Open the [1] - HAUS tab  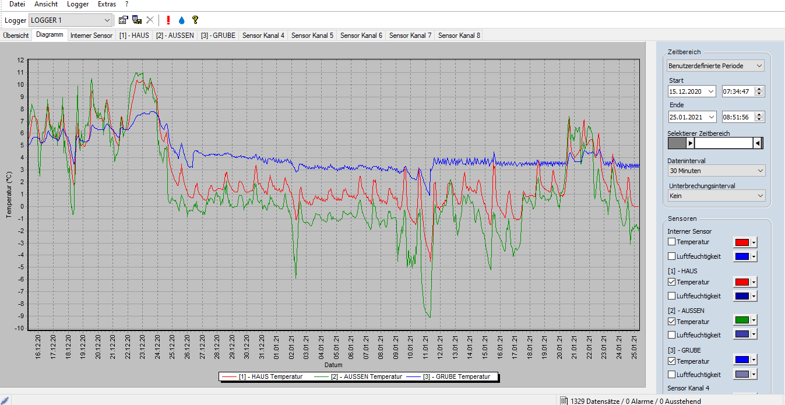point(134,36)
